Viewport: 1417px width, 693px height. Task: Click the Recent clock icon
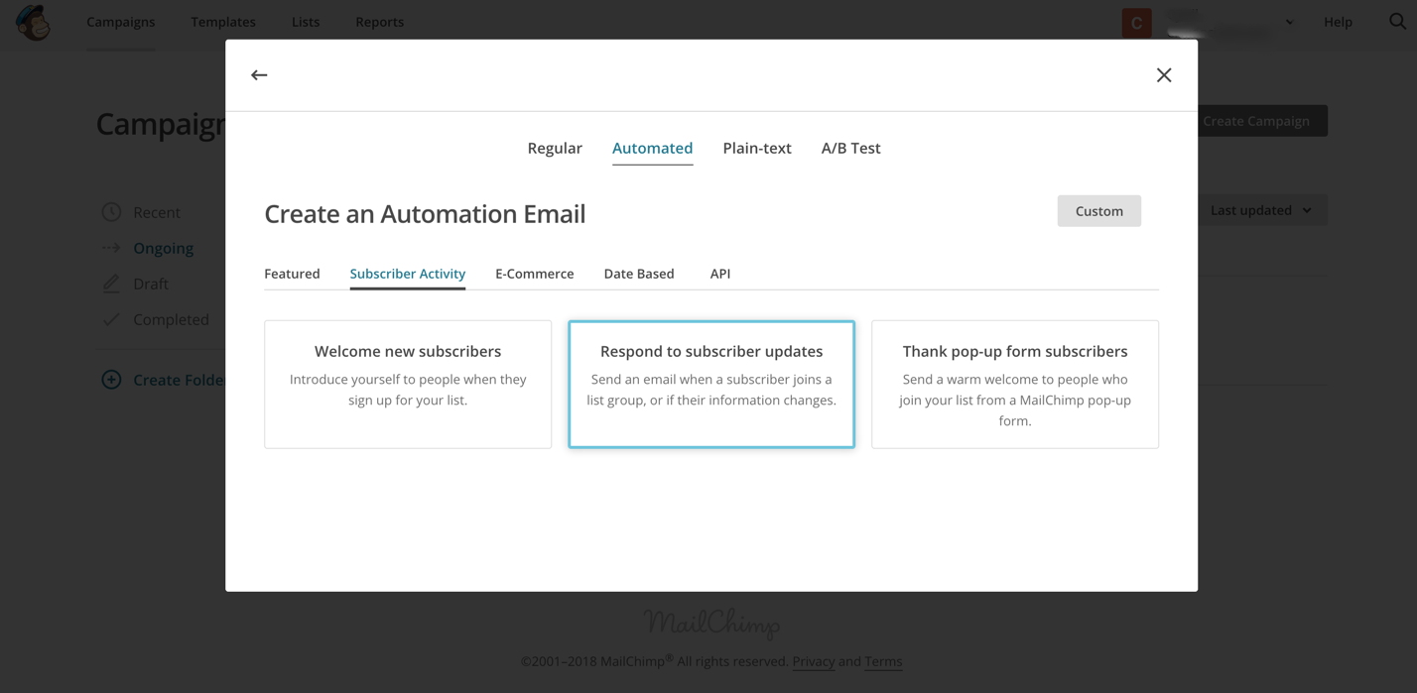pos(111,212)
